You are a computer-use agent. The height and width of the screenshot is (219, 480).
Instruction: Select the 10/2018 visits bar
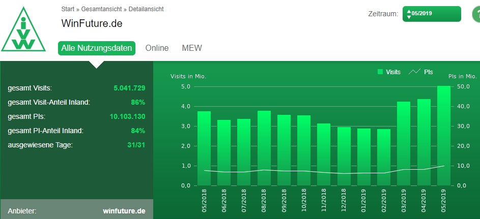tap(304, 150)
